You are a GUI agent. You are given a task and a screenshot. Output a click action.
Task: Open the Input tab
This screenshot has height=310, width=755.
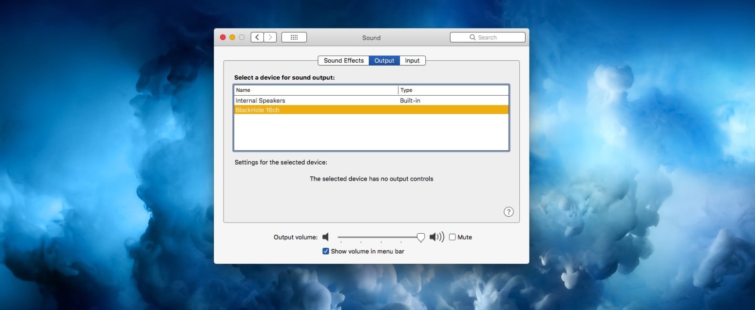pos(412,60)
